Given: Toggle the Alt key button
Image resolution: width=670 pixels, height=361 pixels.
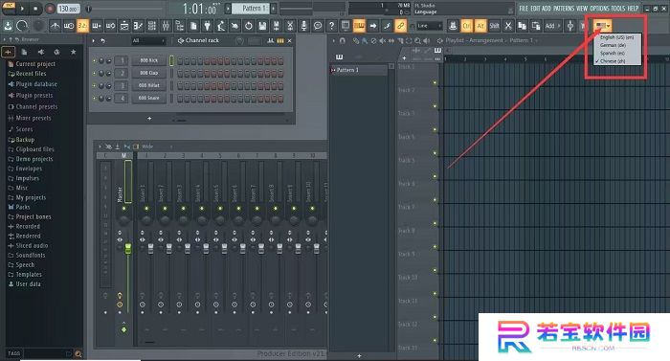Looking at the screenshot, I should click(x=480, y=26).
